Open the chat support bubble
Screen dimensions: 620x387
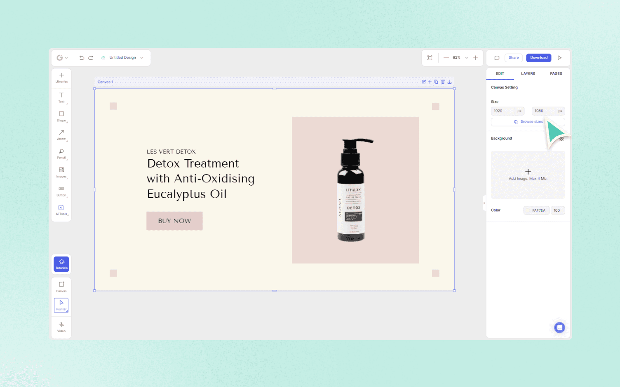559,328
